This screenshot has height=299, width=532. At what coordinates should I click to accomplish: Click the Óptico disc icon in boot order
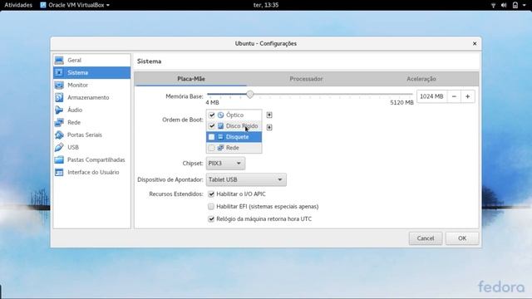pyautogui.click(x=220, y=115)
